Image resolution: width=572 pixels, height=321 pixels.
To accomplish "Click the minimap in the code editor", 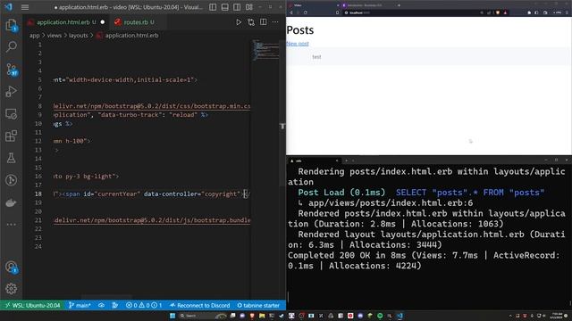I will [266, 50].
